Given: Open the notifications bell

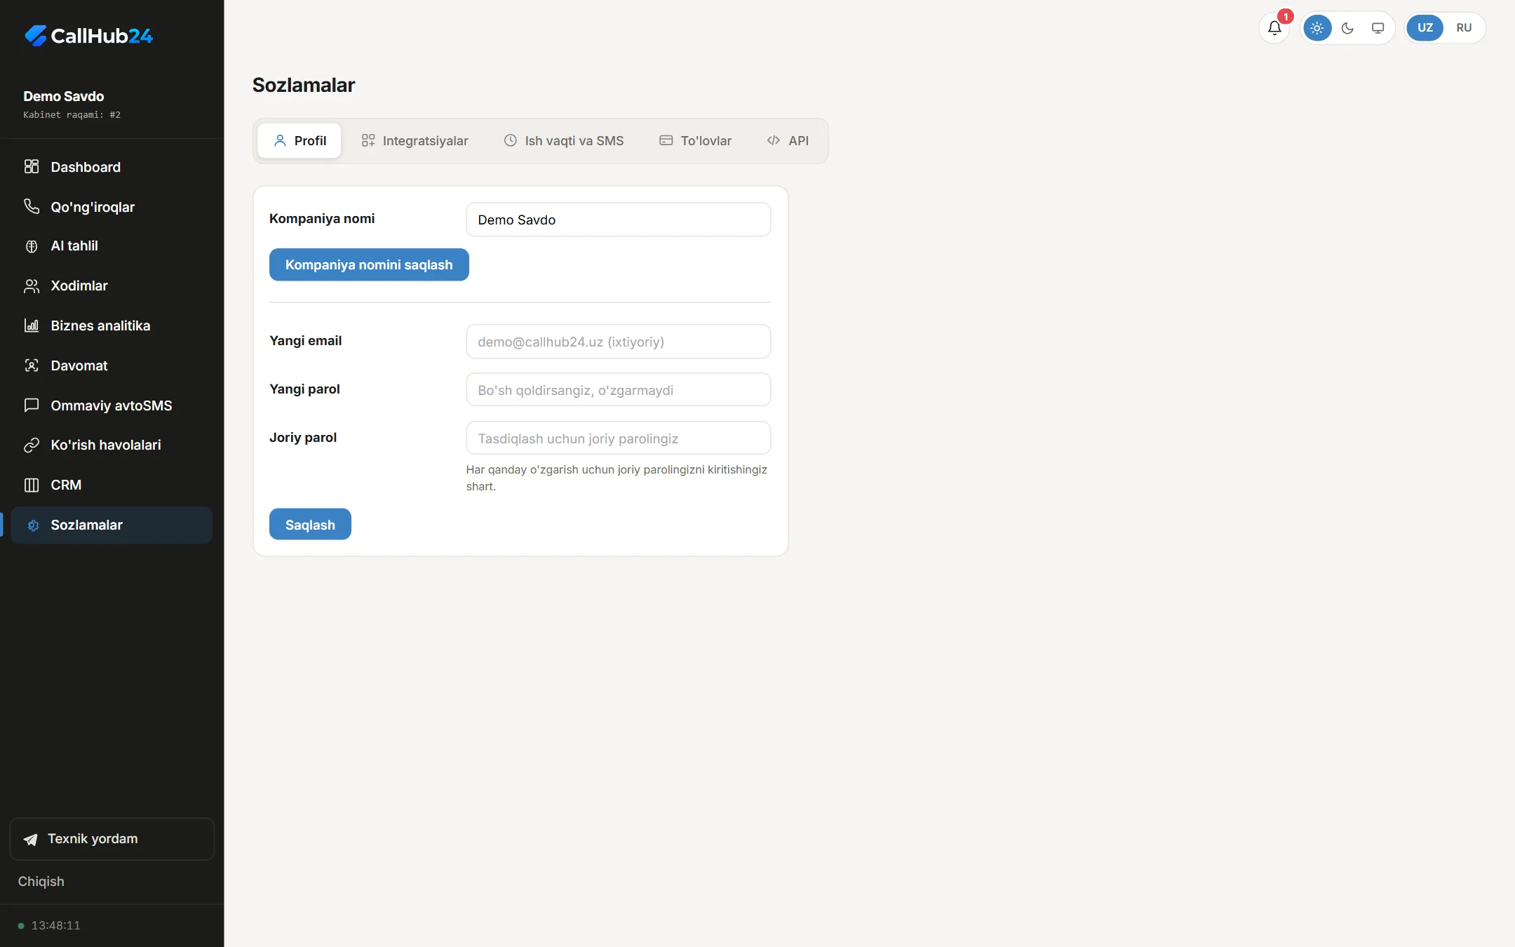Looking at the screenshot, I should [x=1274, y=28].
